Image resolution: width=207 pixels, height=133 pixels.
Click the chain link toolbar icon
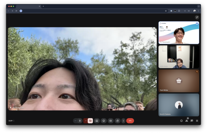click(189, 11)
